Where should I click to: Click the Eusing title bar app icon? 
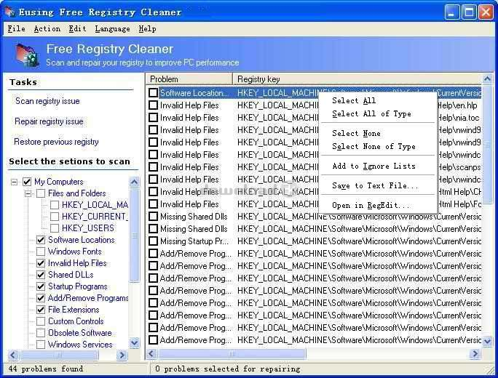click(9, 12)
